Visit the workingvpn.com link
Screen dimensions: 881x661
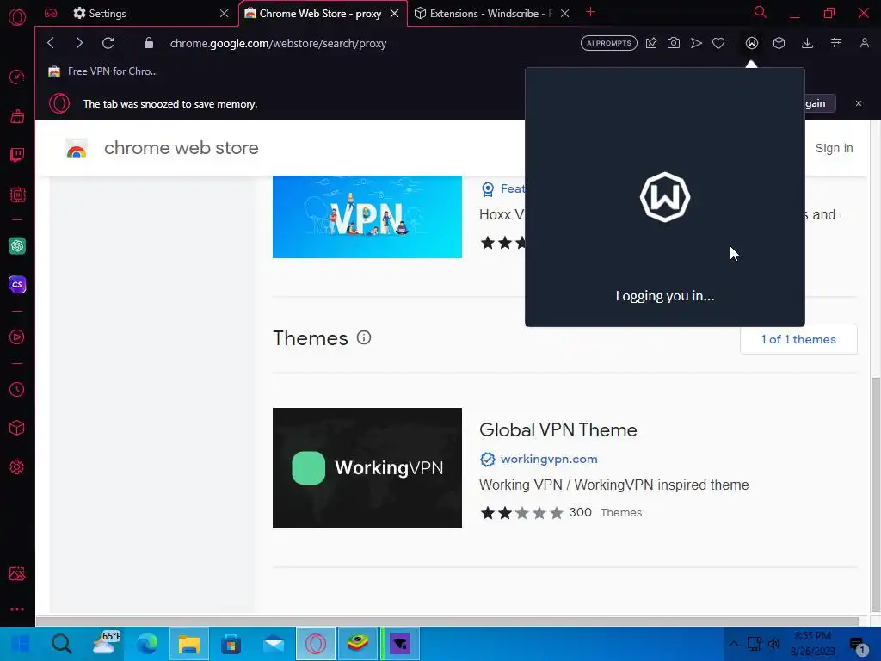tap(549, 460)
